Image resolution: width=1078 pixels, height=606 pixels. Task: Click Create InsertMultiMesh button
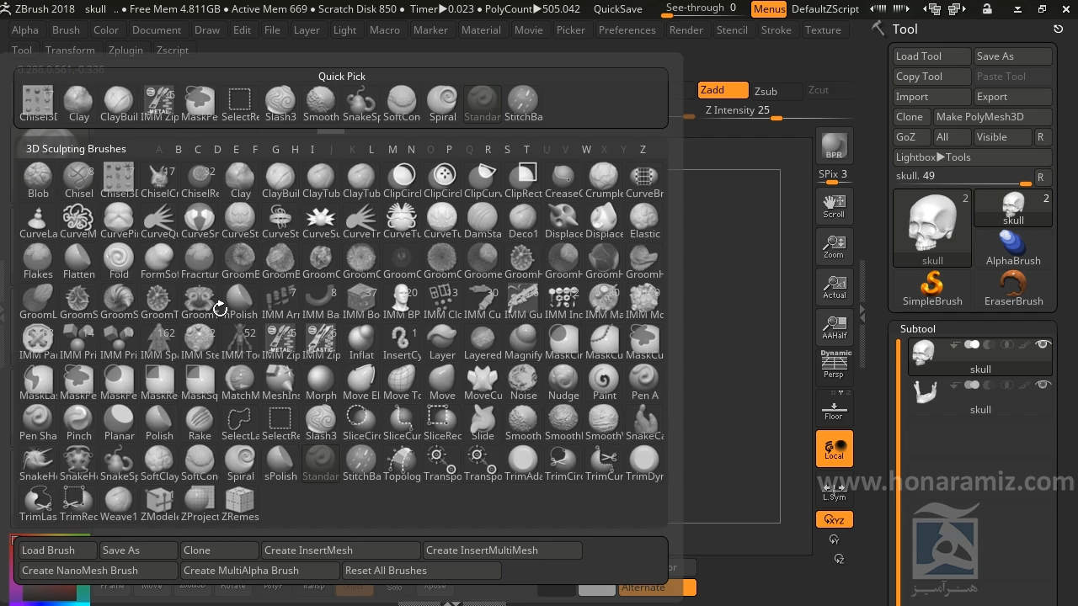point(503,550)
